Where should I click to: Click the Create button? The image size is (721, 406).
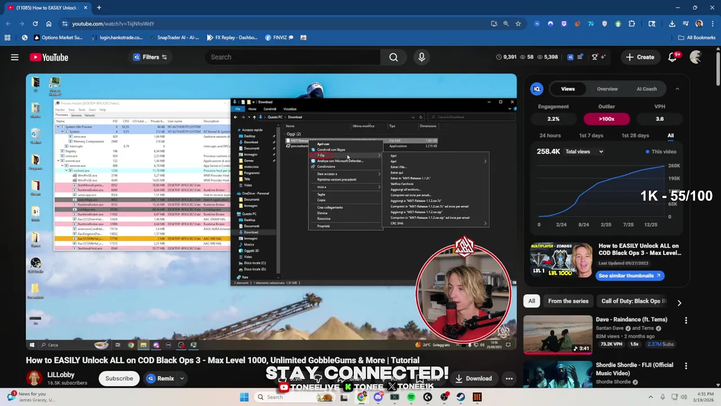[x=639, y=57]
